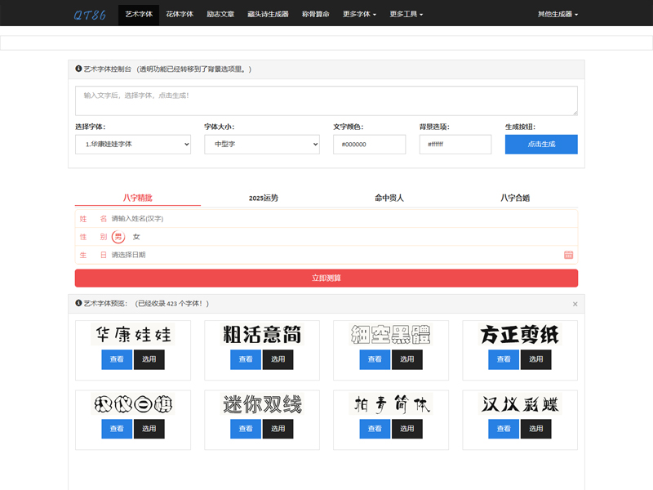Click the QT86 site logo
The height and width of the screenshot is (490, 653).
click(x=89, y=14)
